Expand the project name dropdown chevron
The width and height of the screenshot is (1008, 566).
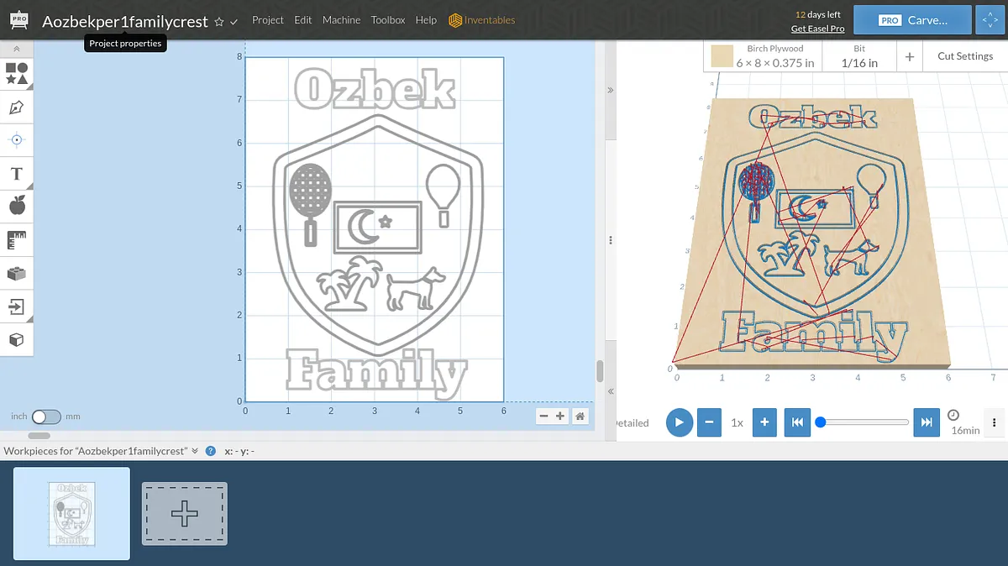point(234,22)
